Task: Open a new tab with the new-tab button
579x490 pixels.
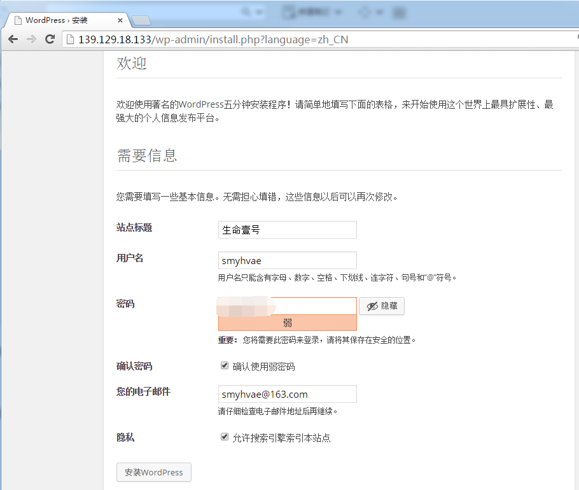Action: pyautogui.click(x=141, y=20)
